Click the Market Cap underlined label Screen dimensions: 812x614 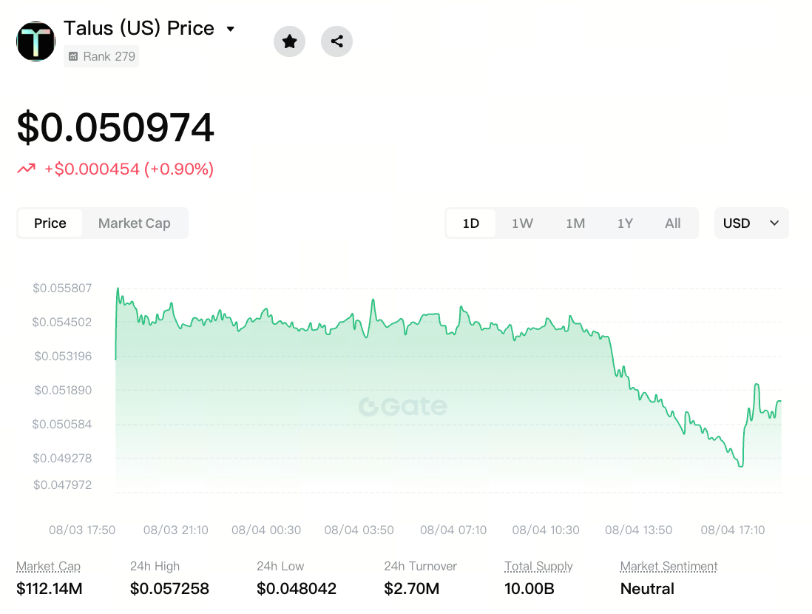point(49,567)
